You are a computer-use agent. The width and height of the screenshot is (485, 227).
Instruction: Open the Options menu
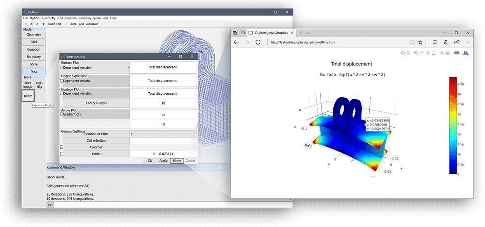coord(35,18)
